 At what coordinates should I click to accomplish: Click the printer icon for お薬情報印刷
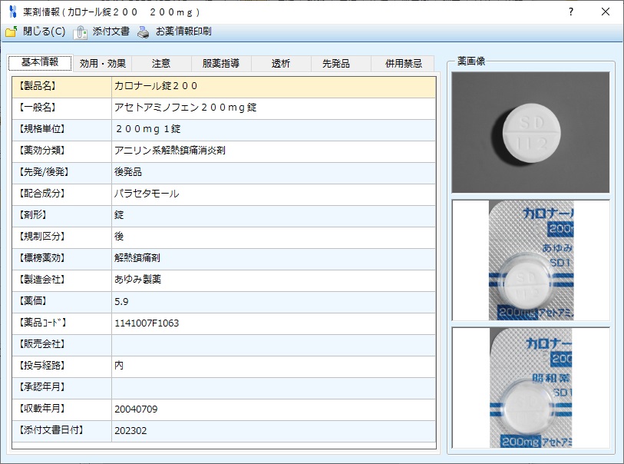click(x=144, y=31)
